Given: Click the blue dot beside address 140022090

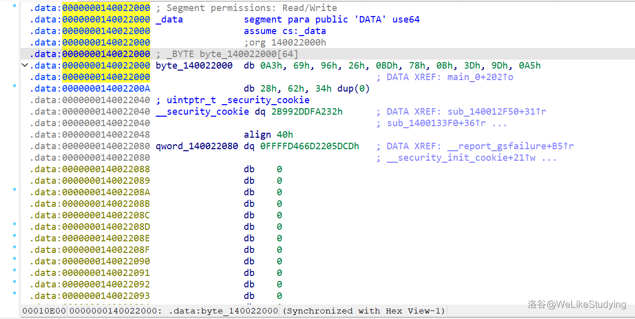Looking at the screenshot, I should [15, 259].
